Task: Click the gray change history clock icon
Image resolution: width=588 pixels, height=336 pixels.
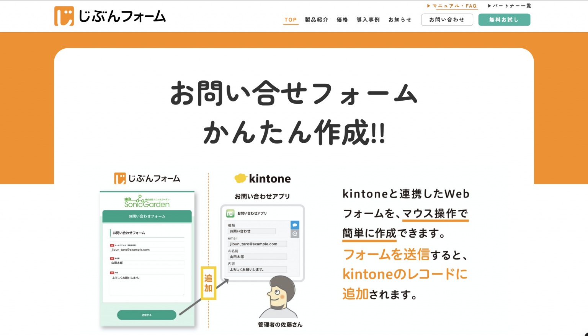Action: pos(294,234)
